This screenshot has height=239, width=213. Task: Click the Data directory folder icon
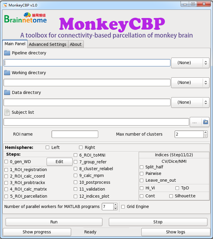click(x=7, y=92)
